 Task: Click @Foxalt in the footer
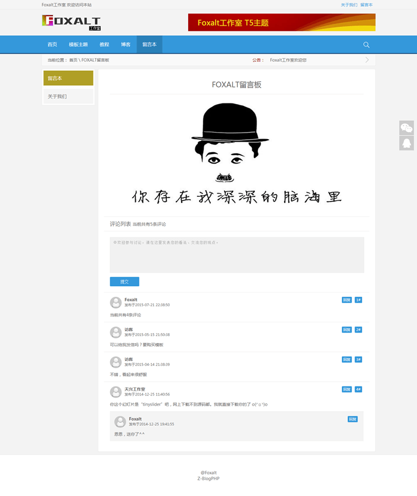click(x=208, y=473)
